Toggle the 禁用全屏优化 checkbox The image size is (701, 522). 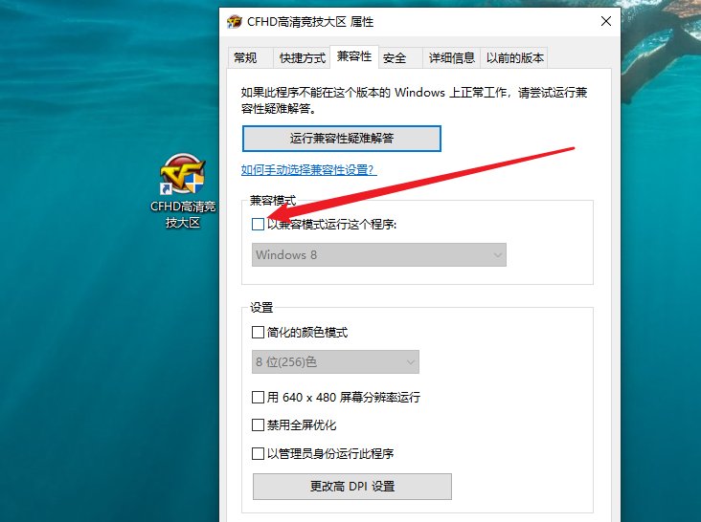pyautogui.click(x=258, y=424)
